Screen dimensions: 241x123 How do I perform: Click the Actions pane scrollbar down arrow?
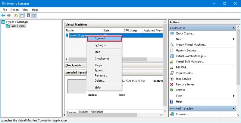click(238, 115)
